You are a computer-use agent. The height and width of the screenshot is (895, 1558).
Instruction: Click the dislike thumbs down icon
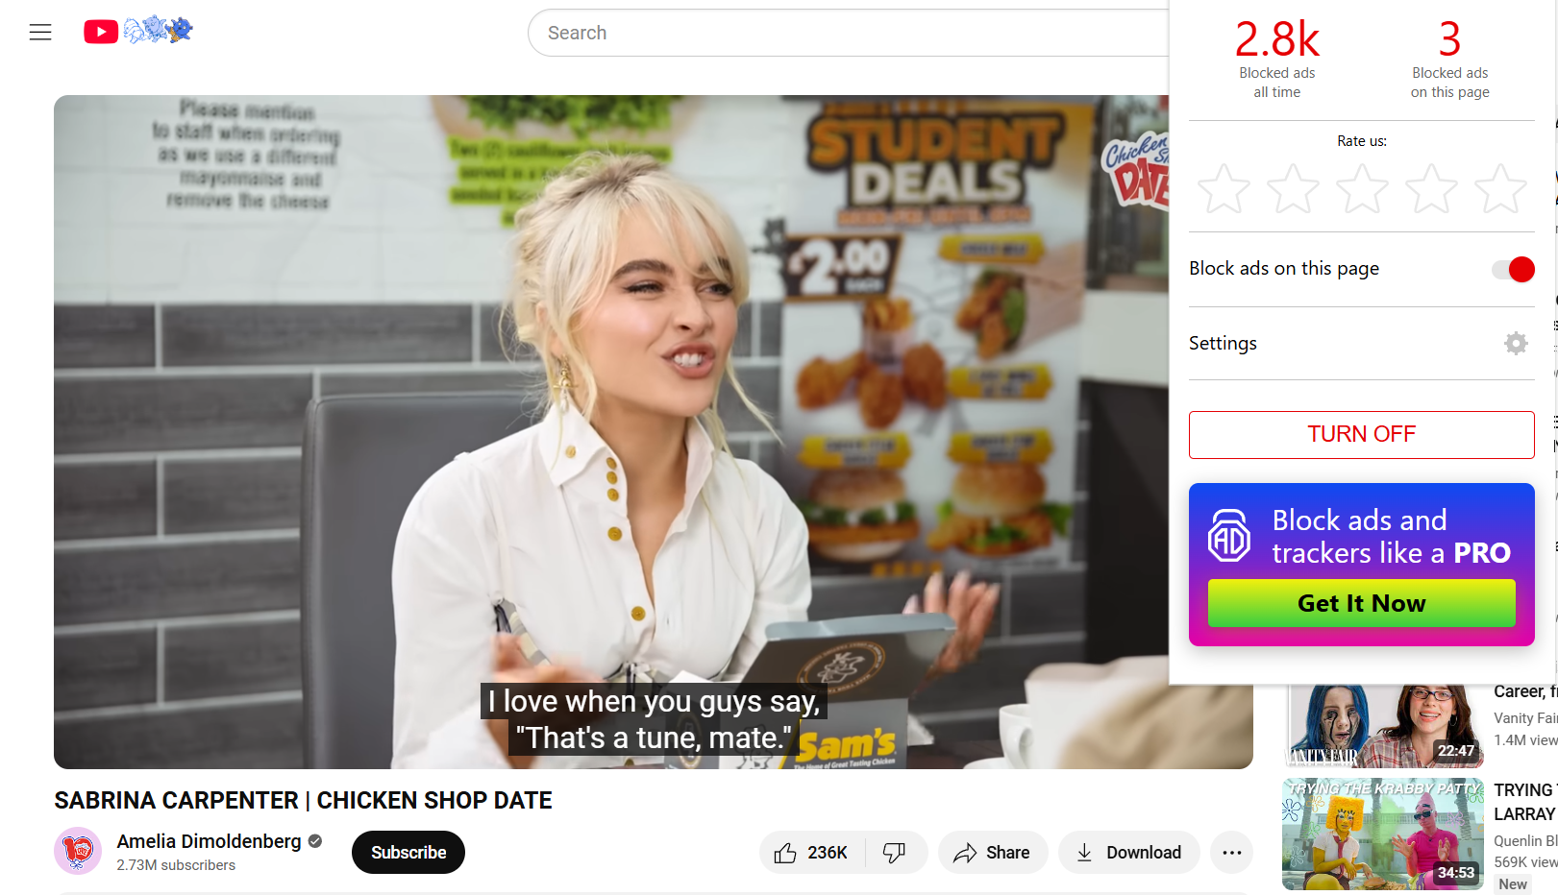895,853
